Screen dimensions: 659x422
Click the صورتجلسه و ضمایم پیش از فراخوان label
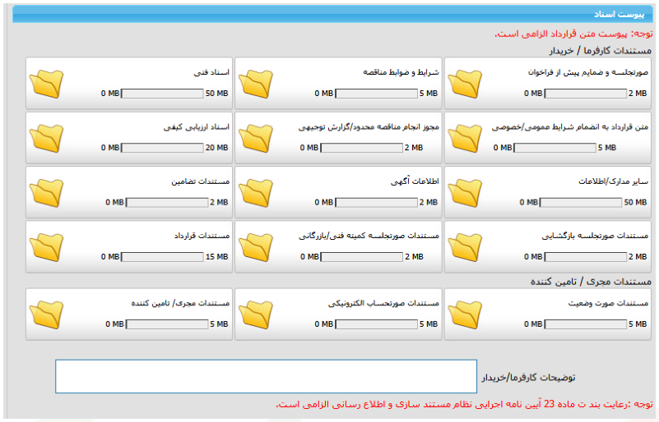[588, 72]
